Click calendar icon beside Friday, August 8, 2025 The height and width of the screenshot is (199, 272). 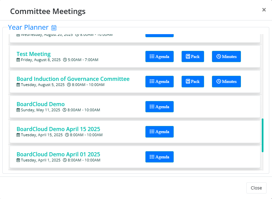click(18, 60)
